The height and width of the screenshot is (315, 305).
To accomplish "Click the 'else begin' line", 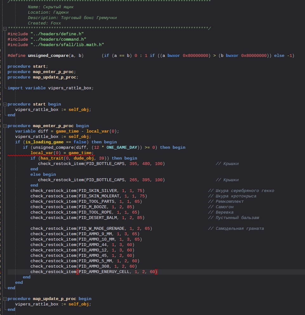I will tap(43, 175).
